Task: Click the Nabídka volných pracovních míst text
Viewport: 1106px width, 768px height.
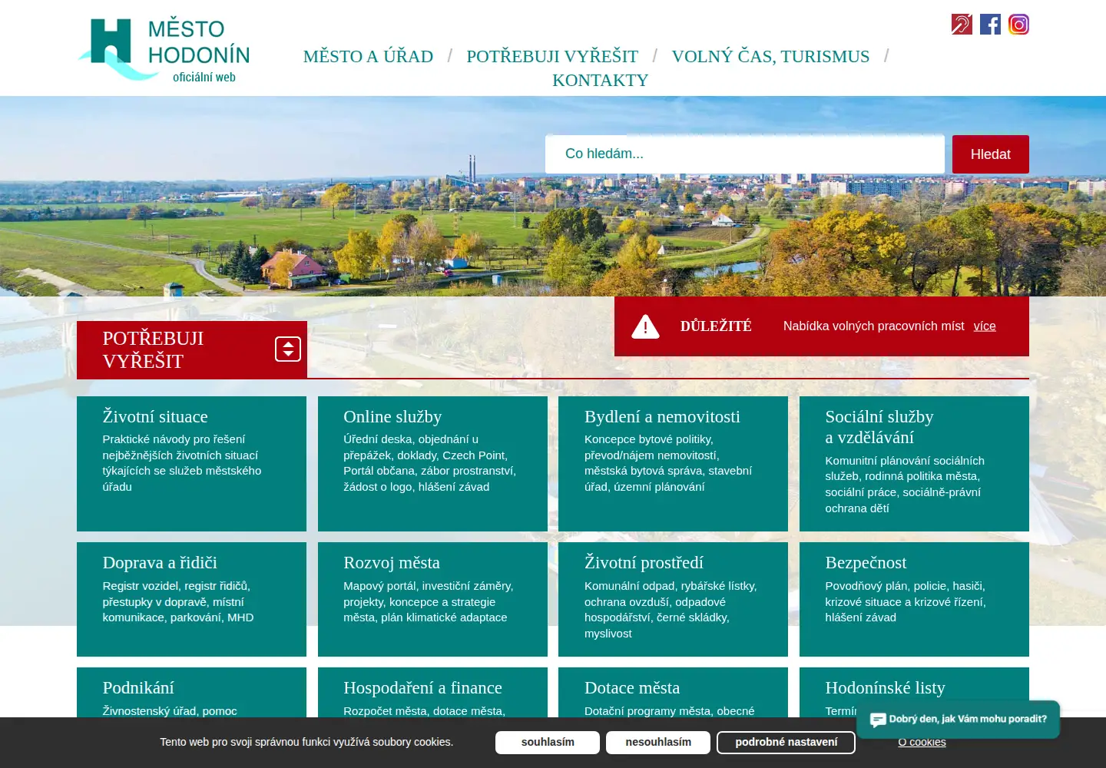Action: coord(873,326)
